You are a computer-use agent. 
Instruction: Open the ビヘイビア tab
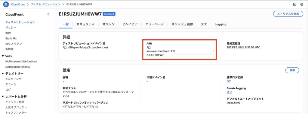click(130, 24)
